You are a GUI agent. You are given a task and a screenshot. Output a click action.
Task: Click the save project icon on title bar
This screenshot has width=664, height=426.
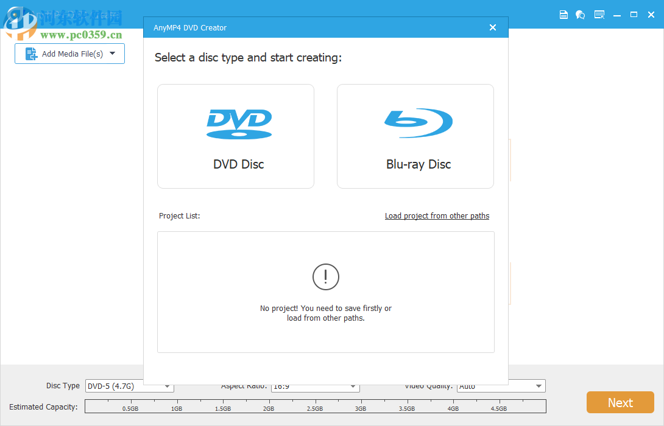tap(563, 14)
